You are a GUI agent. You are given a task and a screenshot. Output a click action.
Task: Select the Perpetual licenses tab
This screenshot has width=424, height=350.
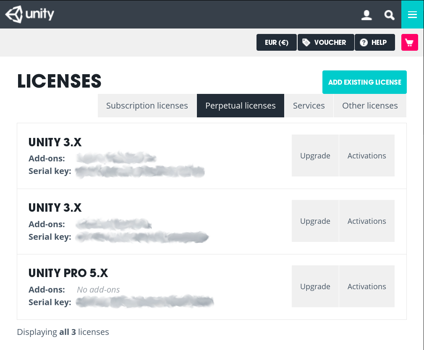241,106
